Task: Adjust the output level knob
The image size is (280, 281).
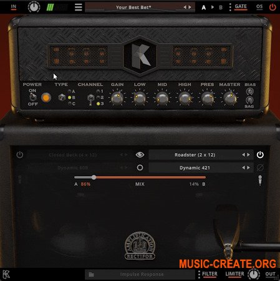Action: click(254, 274)
